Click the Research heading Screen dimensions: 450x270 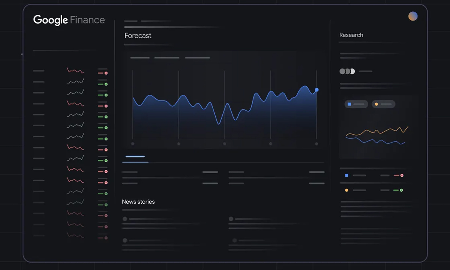[351, 35]
